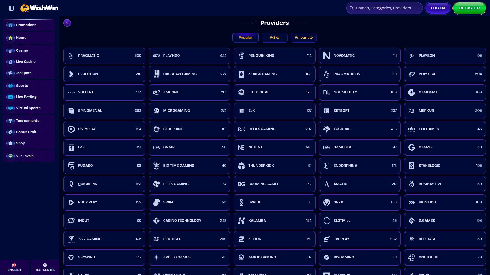Click the WishWin logo
Image resolution: width=490 pixels, height=275 pixels.
(x=39, y=8)
